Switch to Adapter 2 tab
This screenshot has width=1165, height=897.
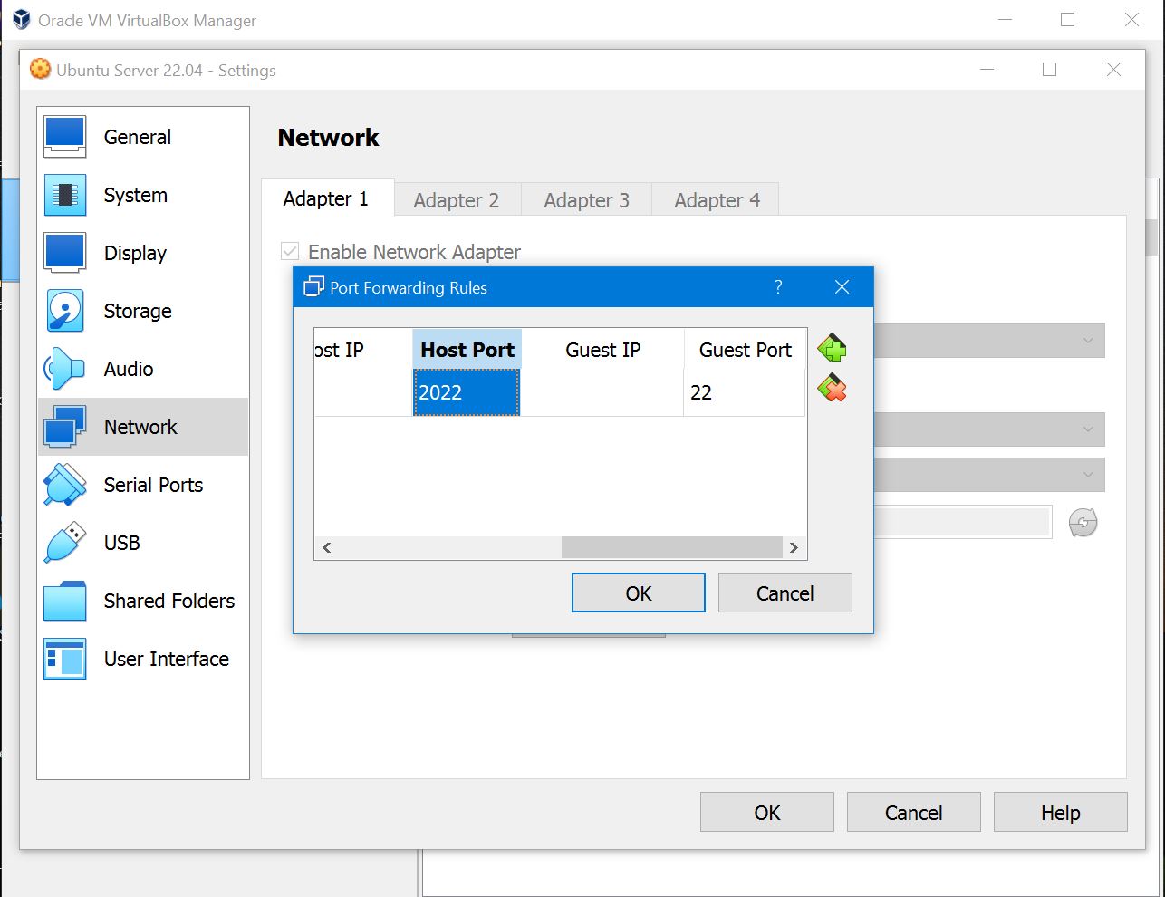coord(457,200)
